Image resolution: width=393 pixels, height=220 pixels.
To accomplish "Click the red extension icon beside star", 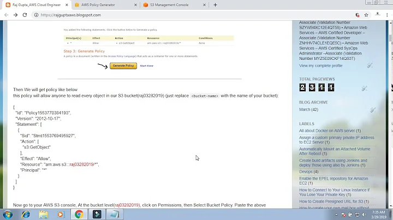I will tap(358, 15).
